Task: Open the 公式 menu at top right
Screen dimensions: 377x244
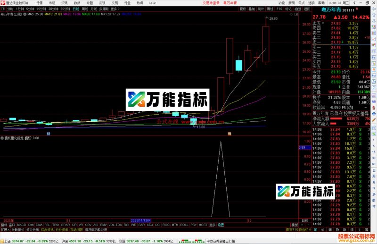Action: (302, 3)
